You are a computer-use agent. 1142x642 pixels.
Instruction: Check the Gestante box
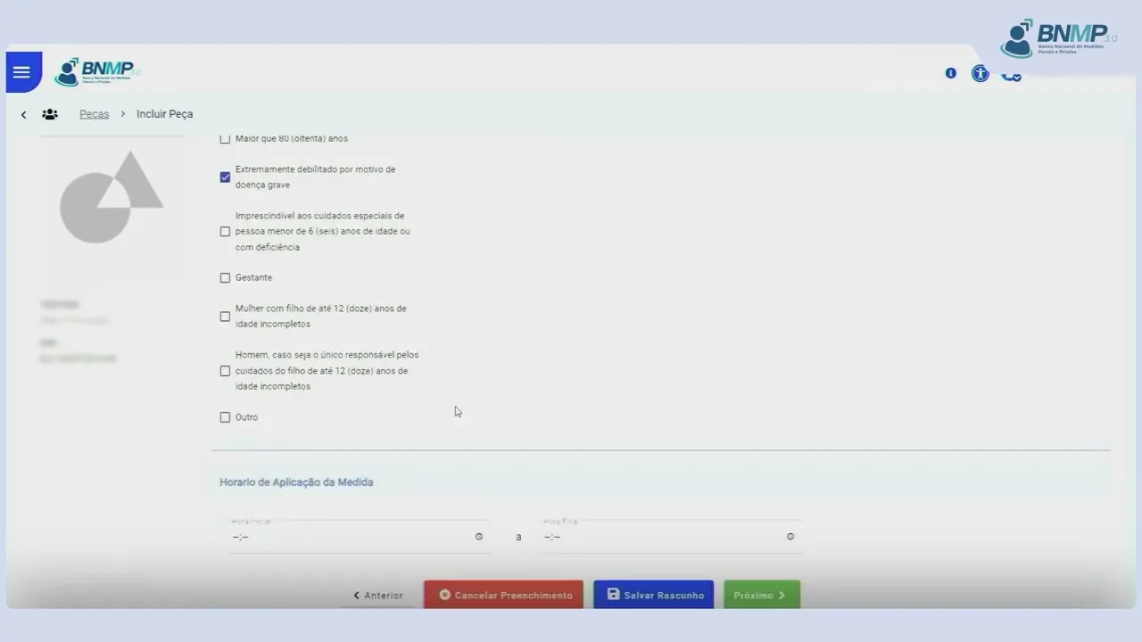point(225,277)
